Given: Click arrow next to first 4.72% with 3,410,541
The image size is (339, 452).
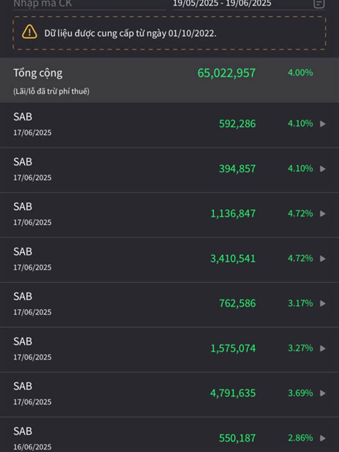Looking at the screenshot, I should [x=323, y=258].
